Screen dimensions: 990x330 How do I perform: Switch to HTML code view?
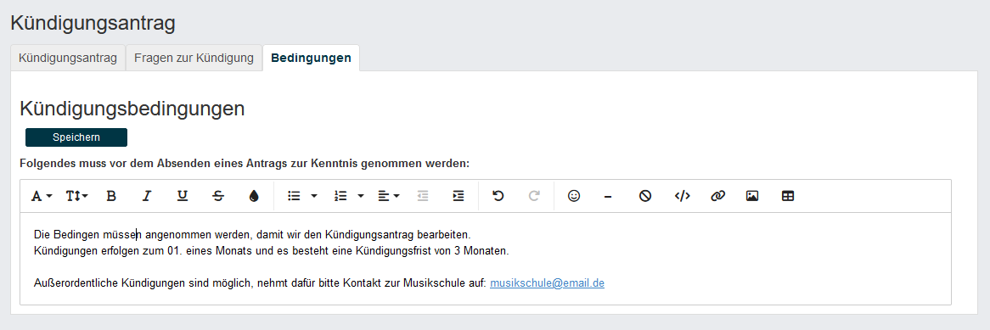coord(682,196)
